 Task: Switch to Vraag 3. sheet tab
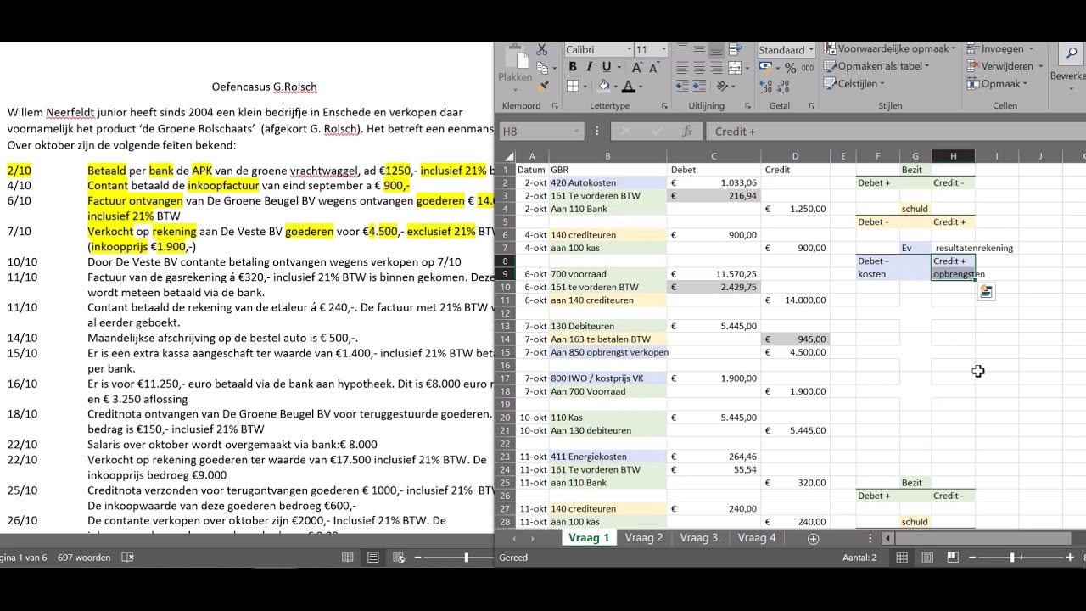point(700,538)
